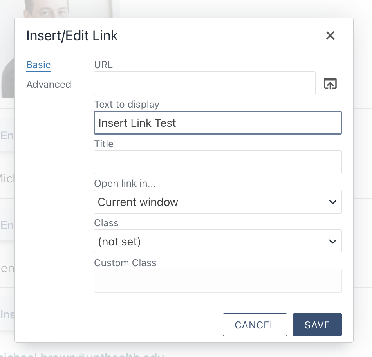Click the Text to display label
Image resolution: width=372 pixels, height=357 pixels.
(x=126, y=105)
